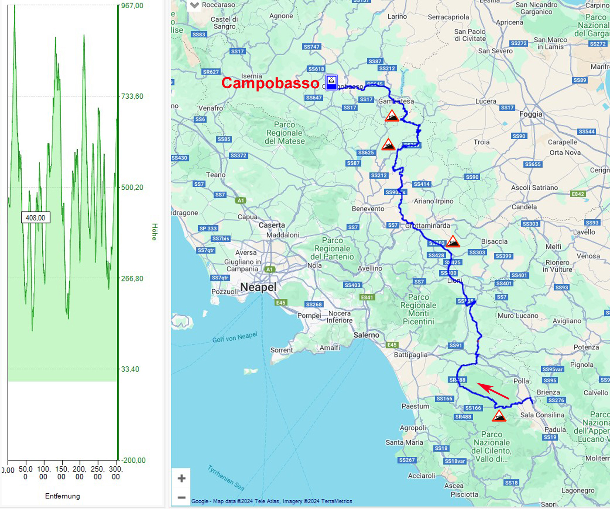This screenshot has width=610, height=509.
Task: Click the -200,00 elevation axis value
Action: (x=133, y=460)
